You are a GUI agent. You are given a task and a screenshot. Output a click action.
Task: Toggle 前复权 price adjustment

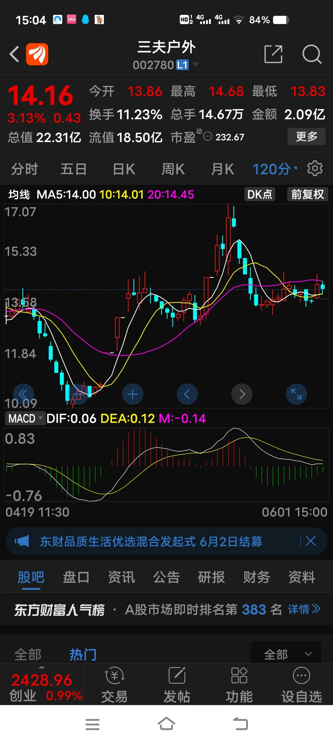[307, 194]
